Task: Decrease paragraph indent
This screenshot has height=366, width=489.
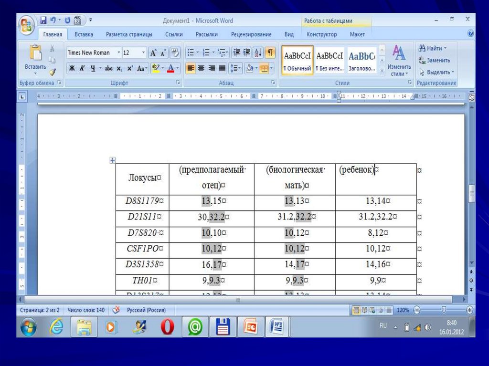Action: (x=237, y=52)
